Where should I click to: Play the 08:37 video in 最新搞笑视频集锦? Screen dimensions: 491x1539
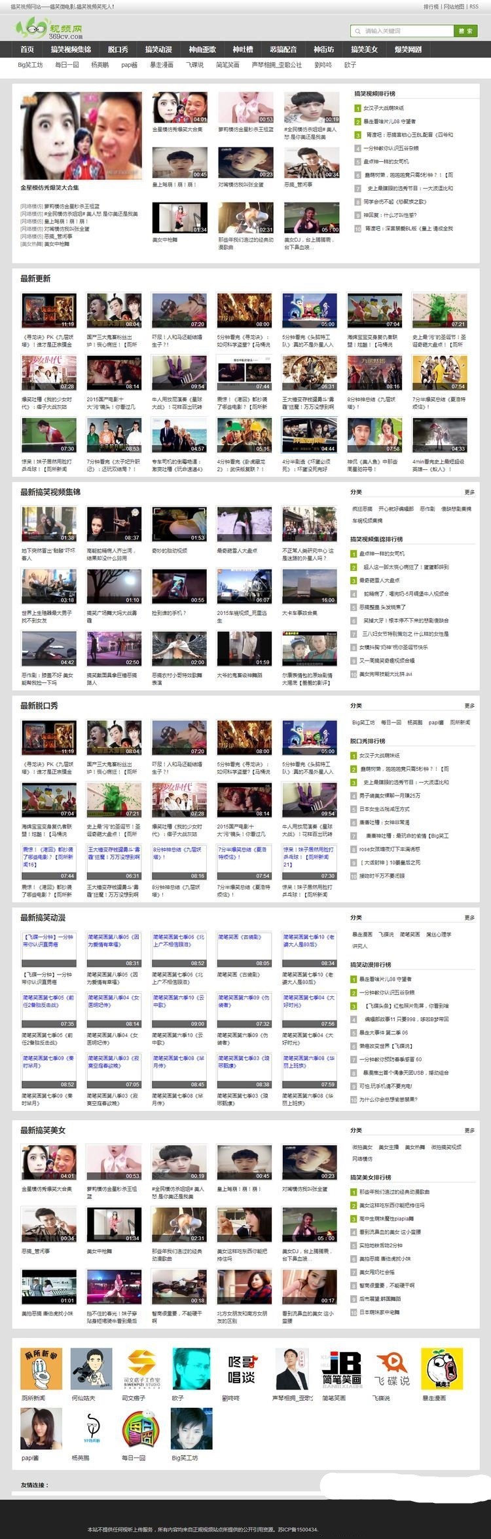click(114, 524)
